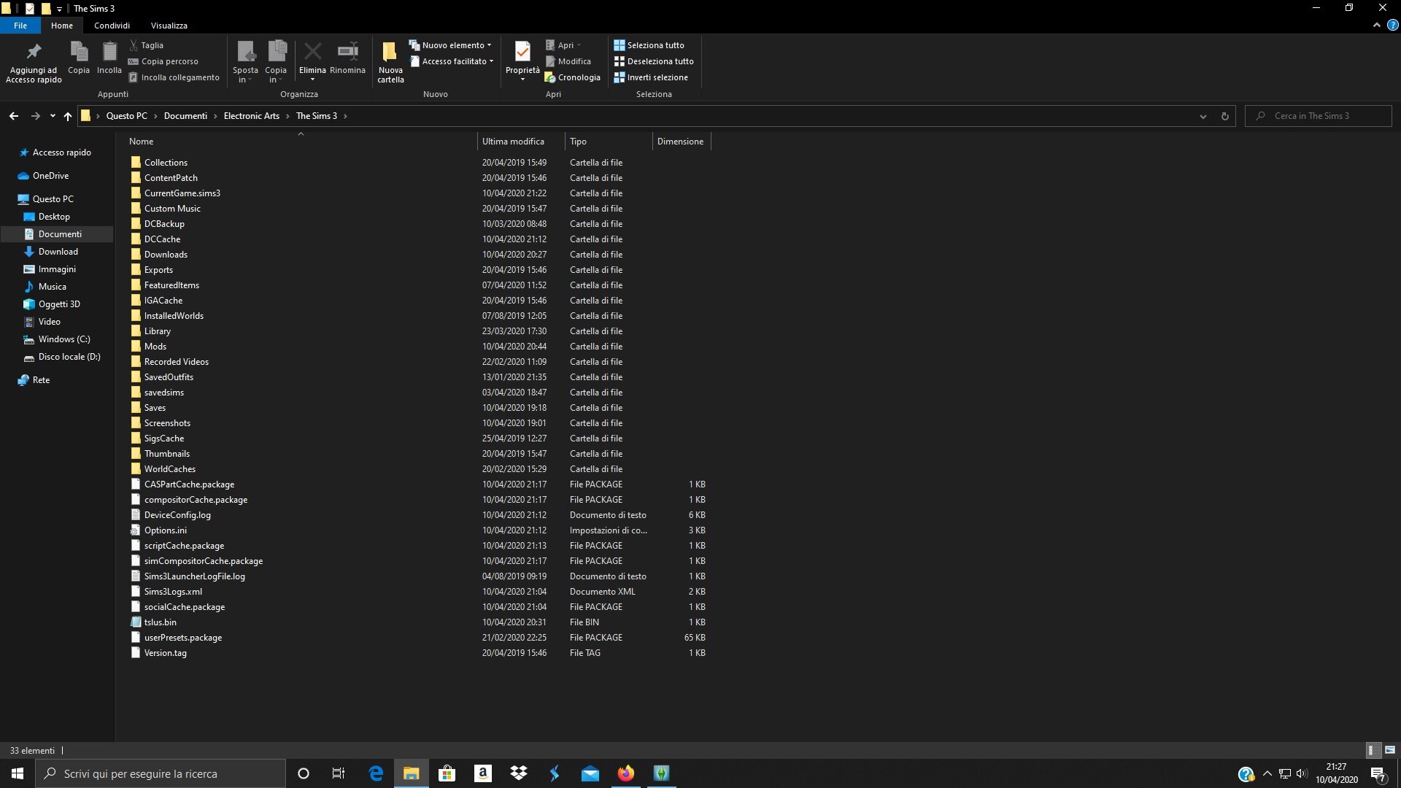Create a Nuova cartella

click(390, 62)
